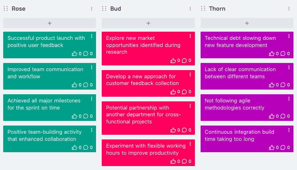Add a new card to Bud column
297x170 pixels.
click(148, 23)
